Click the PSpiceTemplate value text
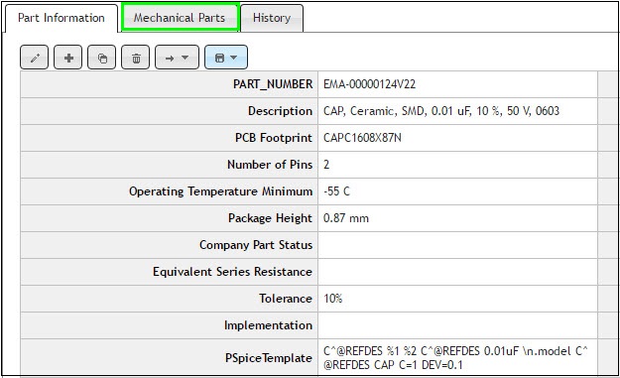The width and height of the screenshot is (620, 378). (x=455, y=358)
